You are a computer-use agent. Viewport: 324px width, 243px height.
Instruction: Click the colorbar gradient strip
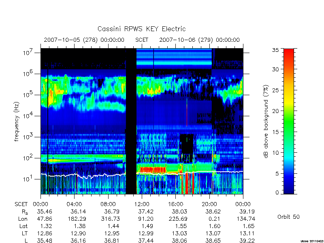pyautogui.click(x=289, y=121)
